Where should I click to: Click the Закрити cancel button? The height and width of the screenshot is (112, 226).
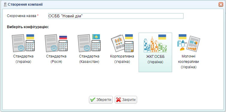[126, 100]
